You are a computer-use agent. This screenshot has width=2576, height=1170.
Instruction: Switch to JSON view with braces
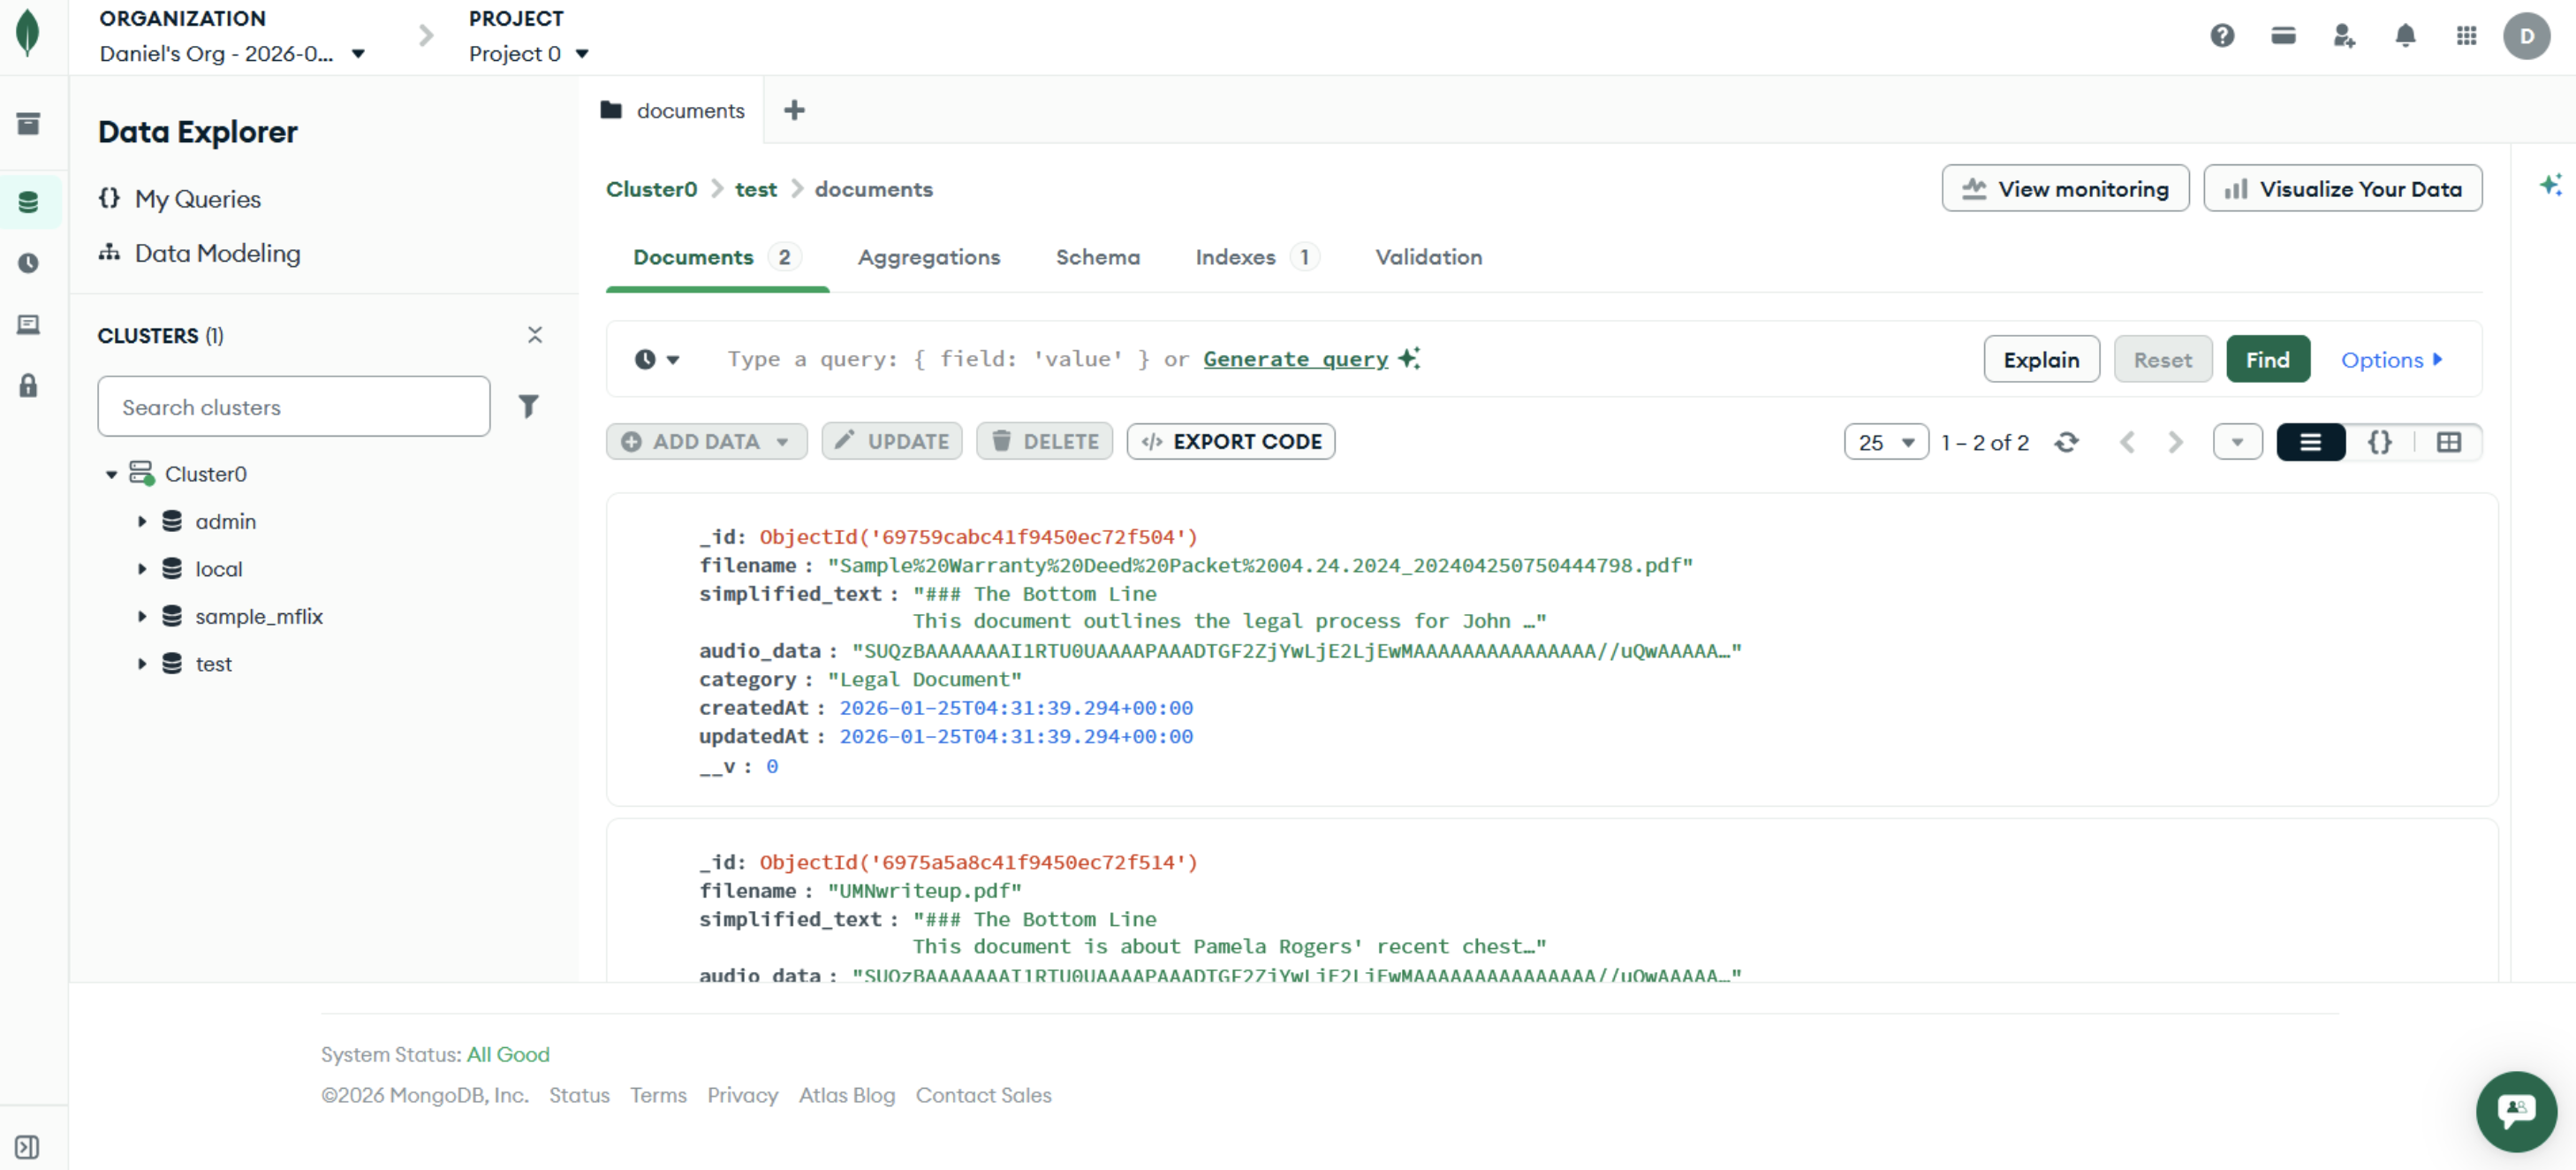[x=2380, y=442]
